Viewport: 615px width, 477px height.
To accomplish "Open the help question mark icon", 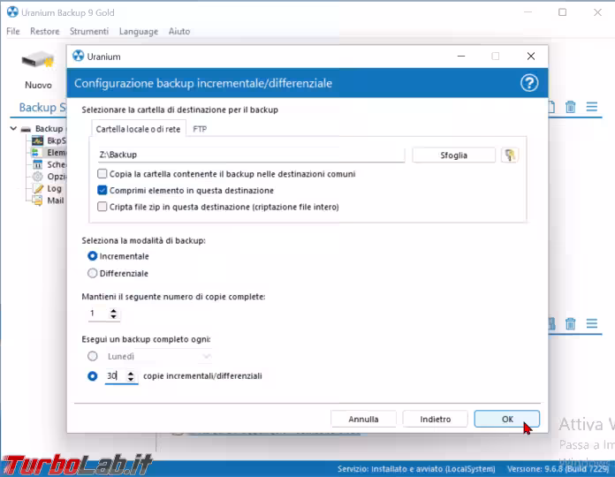I will tap(529, 83).
